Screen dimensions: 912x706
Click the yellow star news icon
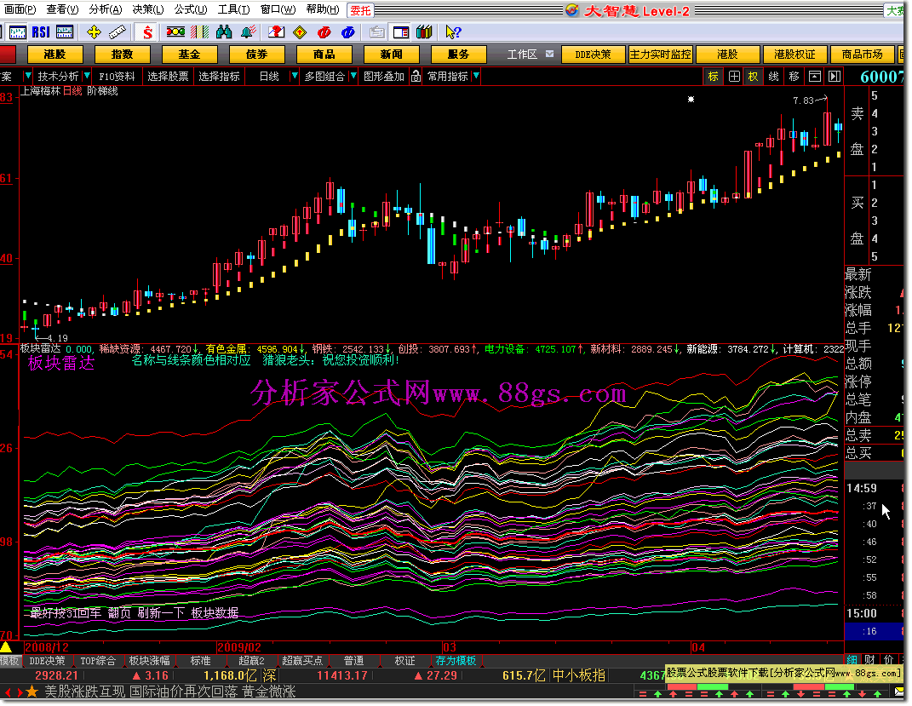coord(32,692)
